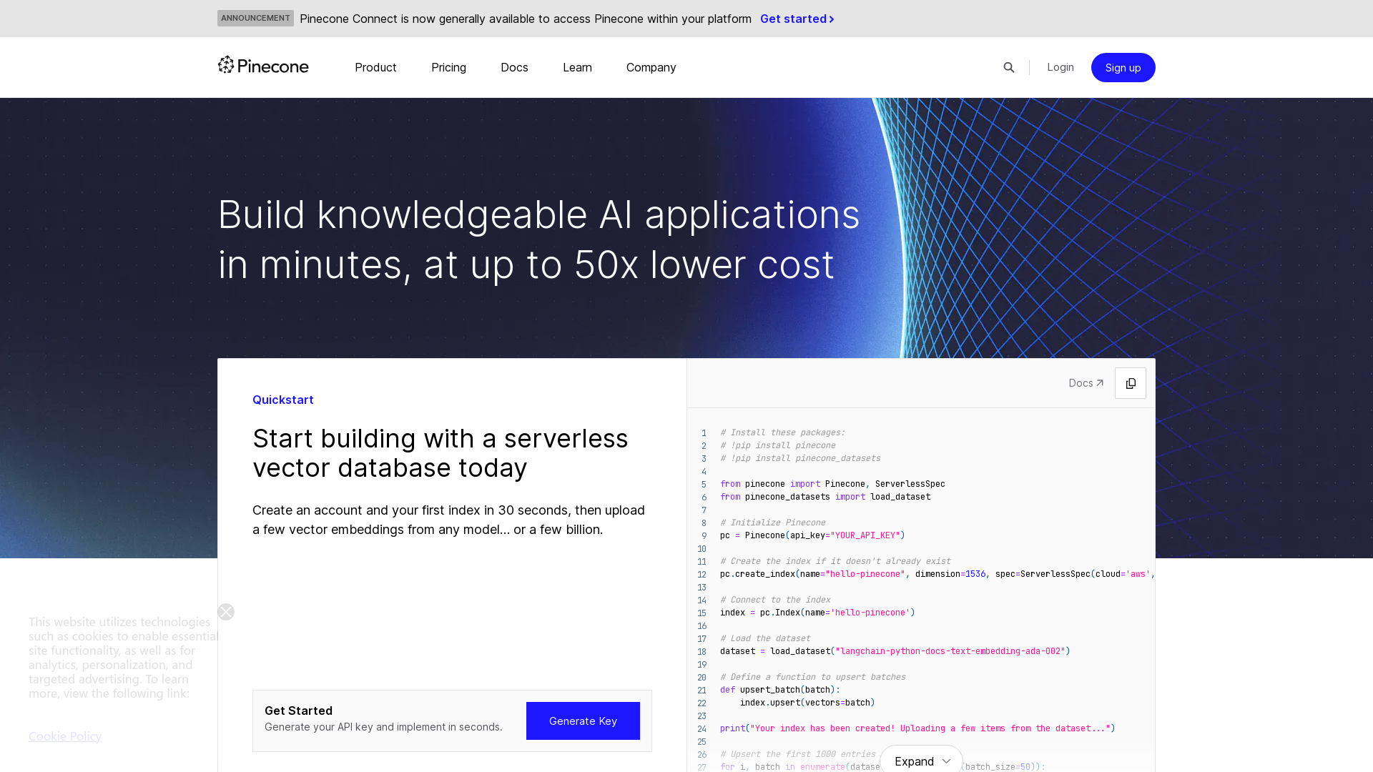Image resolution: width=1373 pixels, height=772 pixels.
Task: Click the Generate Key button
Action: [583, 721]
